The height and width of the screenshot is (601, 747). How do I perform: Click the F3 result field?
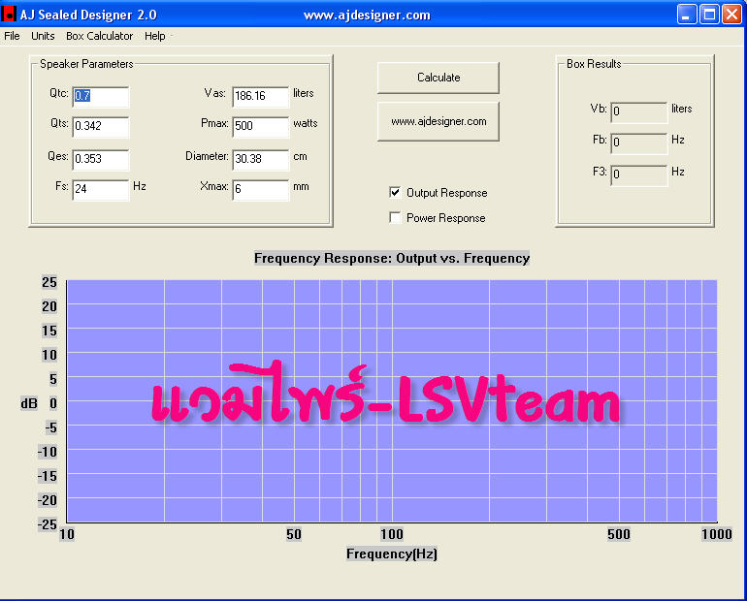pos(639,174)
